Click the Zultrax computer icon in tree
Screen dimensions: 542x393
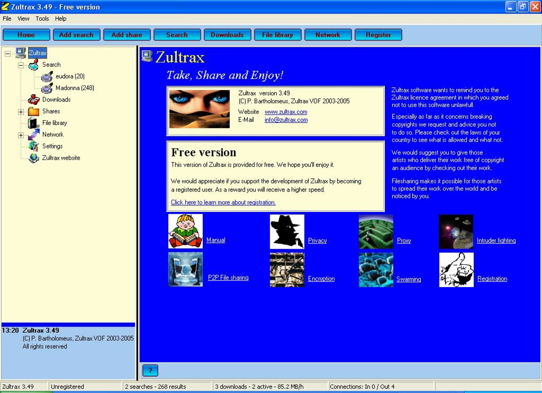point(21,53)
